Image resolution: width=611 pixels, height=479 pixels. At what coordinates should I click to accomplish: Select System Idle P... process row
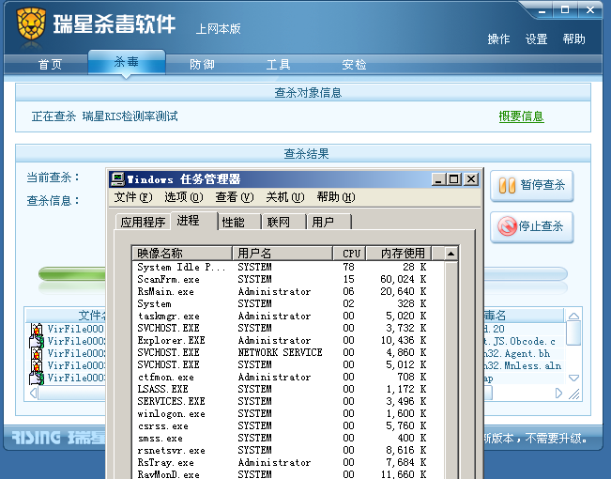[x=288, y=267]
